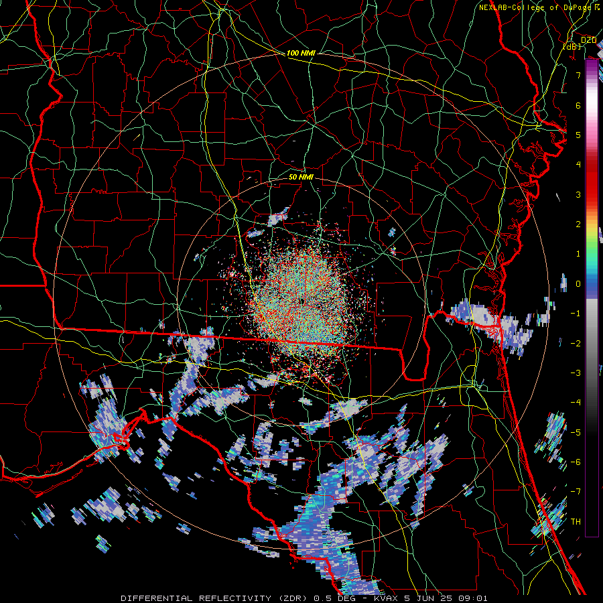The height and width of the screenshot is (603, 603).
Task: Click the "-1" value on the color scale
Action: pos(576,314)
